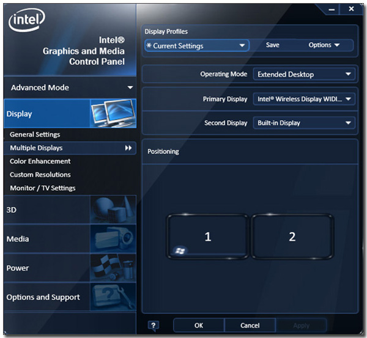The width and height of the screenshot is (367, 338).
Task: Select the Power category
Action: (x=70, y=268)
